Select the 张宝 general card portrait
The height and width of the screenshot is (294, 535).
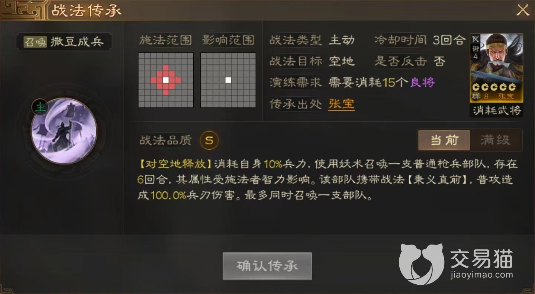point(496,68)
